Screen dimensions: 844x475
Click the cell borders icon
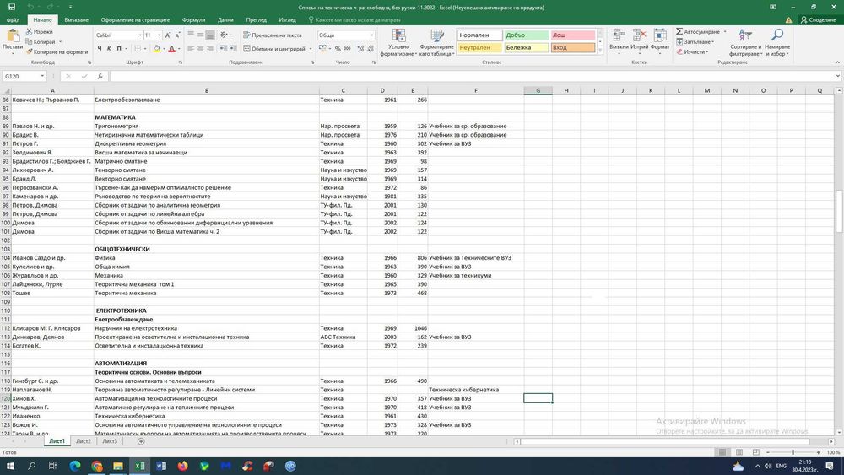click(138, 48)
